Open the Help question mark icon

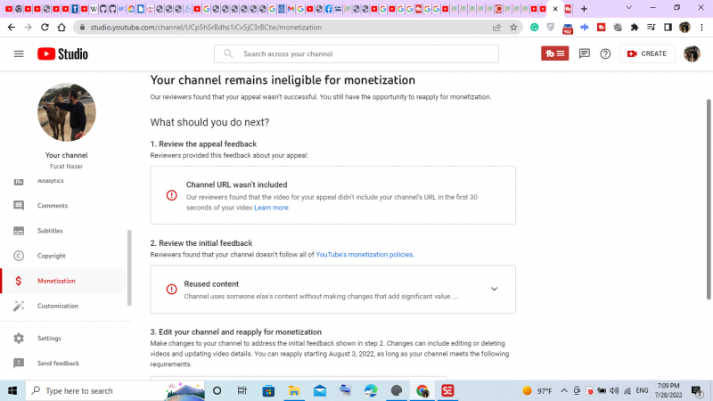point(605,53)
